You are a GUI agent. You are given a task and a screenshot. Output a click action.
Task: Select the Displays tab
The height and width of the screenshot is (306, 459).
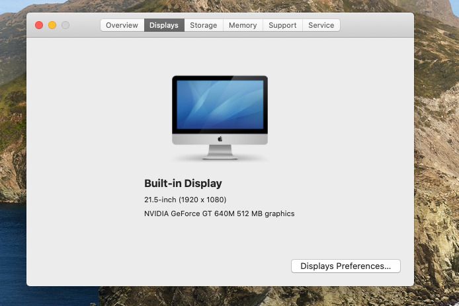(x=164, y=25)
